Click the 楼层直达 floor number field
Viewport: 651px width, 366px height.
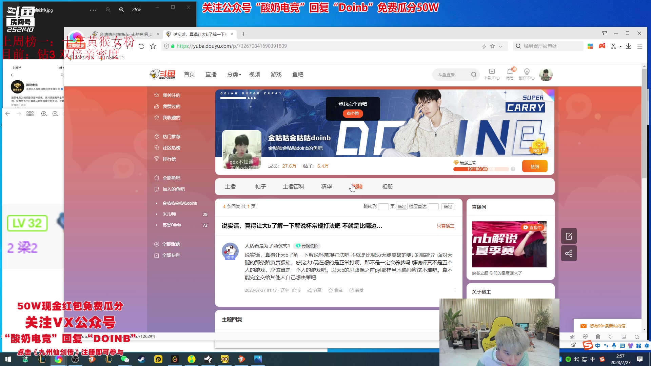433,207
